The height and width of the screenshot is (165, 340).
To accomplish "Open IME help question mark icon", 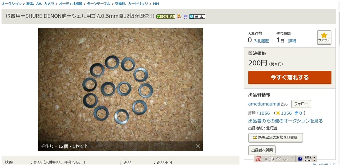I will [x=300, y=159].
